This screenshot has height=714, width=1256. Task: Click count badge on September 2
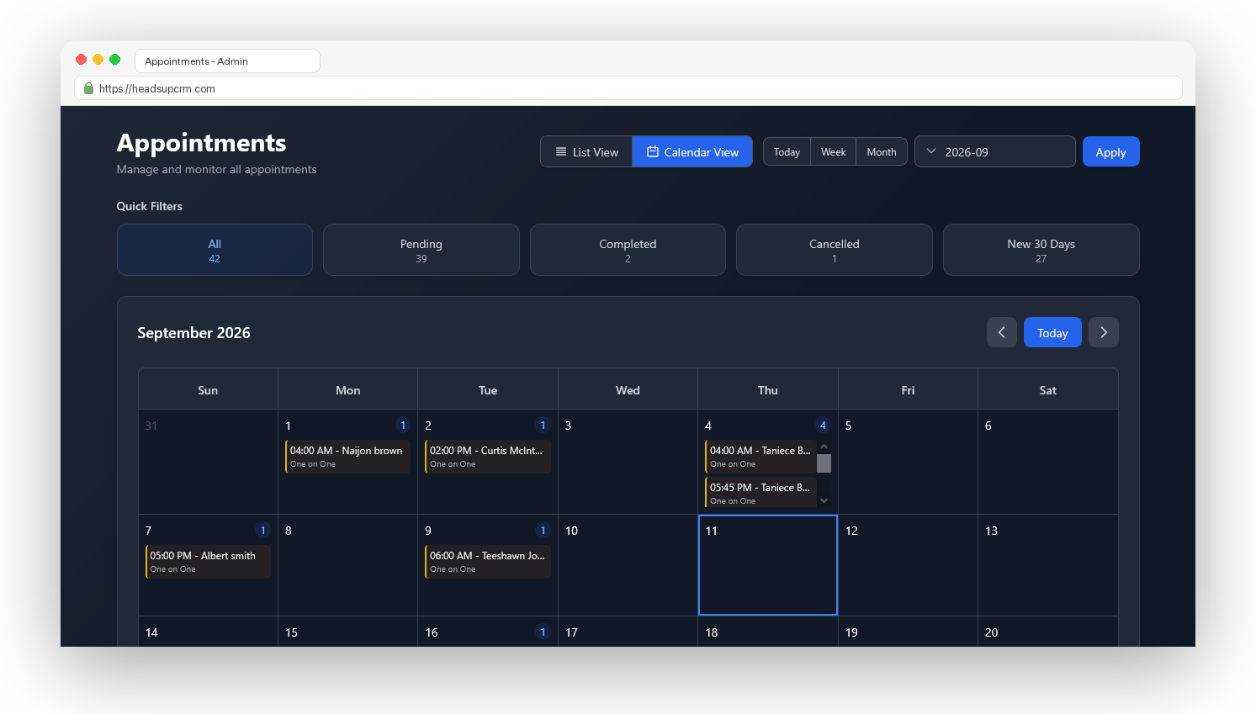pyautogui.click(x=543, y=426)
